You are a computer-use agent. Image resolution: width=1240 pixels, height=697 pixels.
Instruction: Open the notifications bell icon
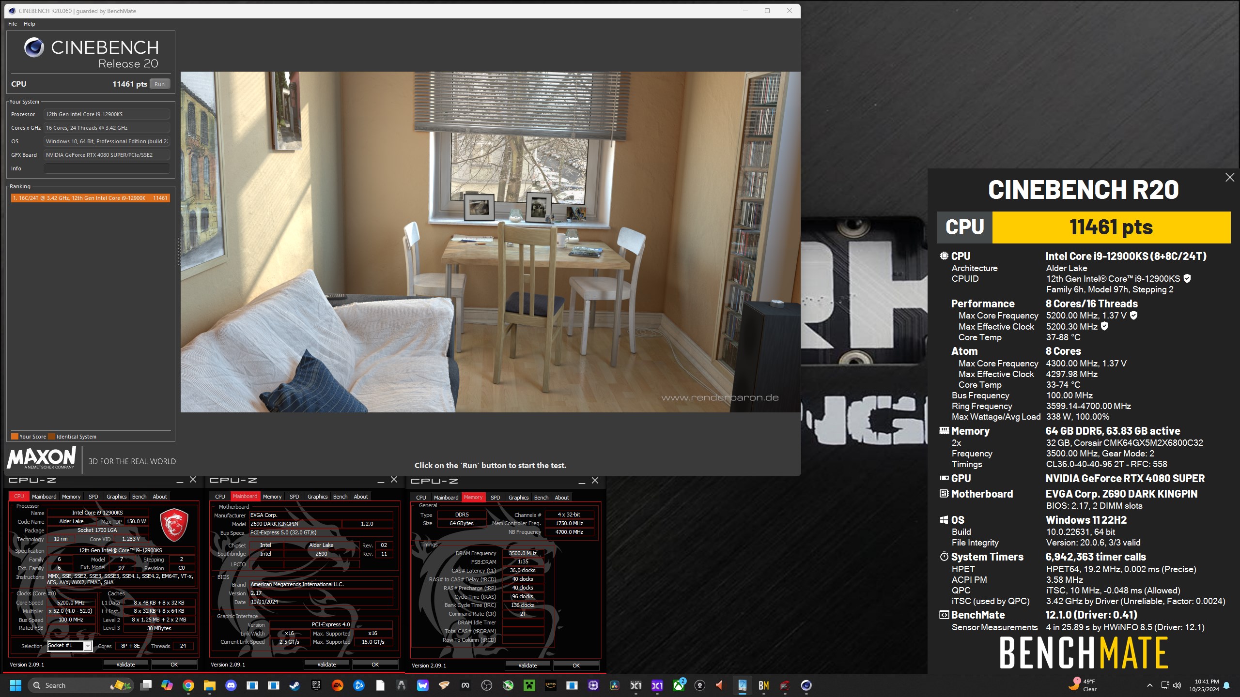click(x=1226, y=685)
